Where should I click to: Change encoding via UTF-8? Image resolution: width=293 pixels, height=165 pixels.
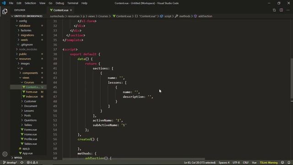(236, 163)
